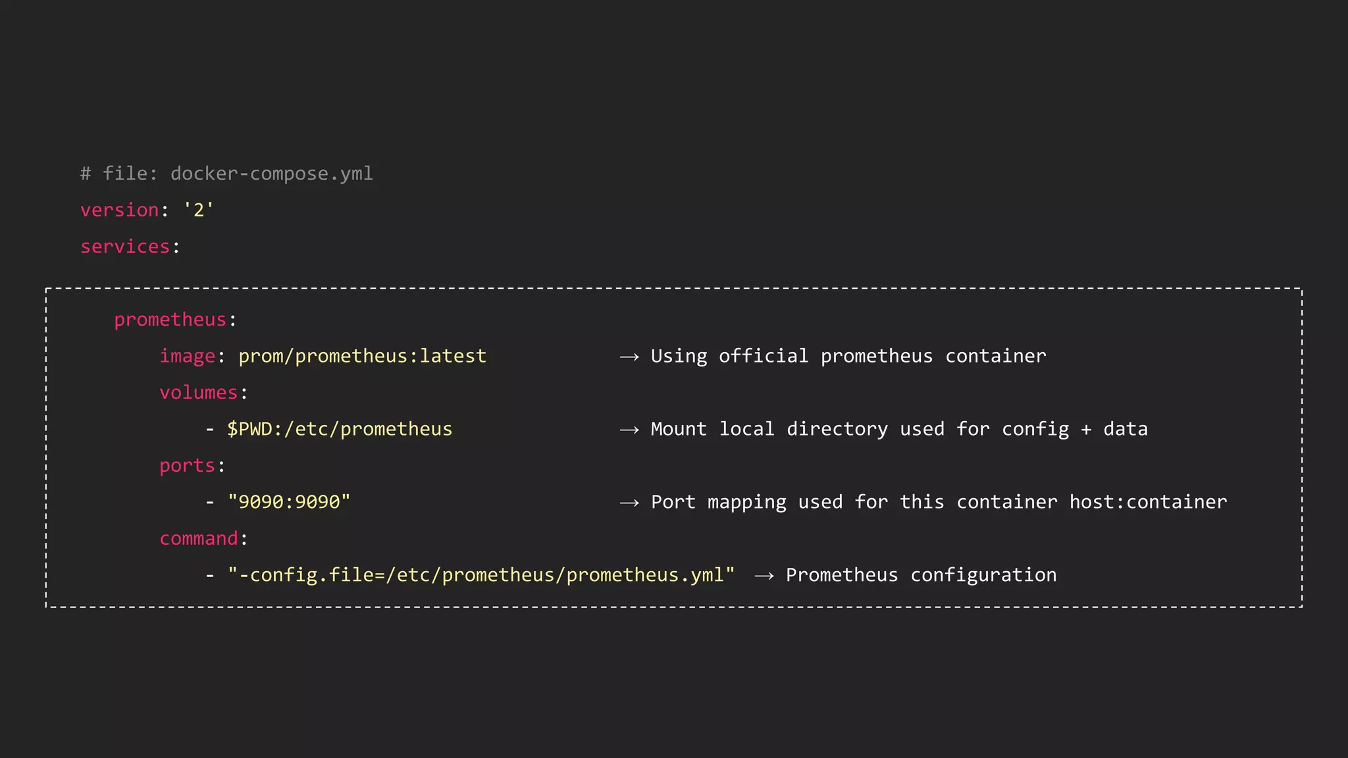
Task: Click the '2' version value
Action: 199,210
